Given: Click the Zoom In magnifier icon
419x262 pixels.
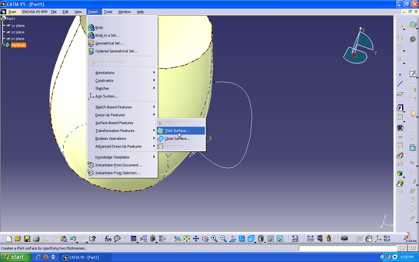Looking at the screenshot, I should pyautogui.click(x=214, y=239).
